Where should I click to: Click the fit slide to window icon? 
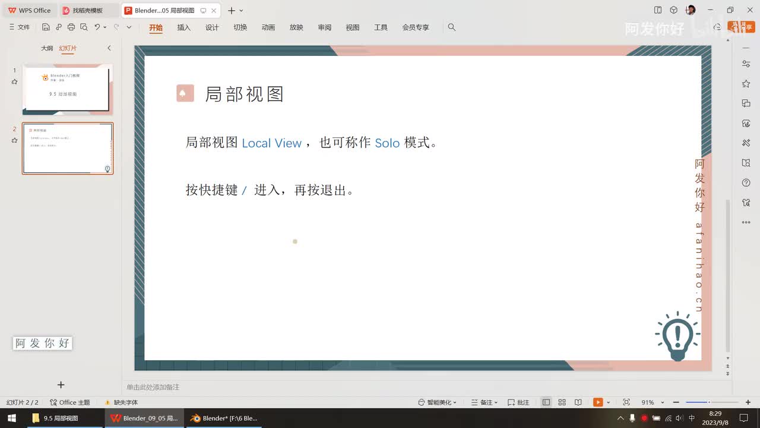(x=626, y=402)
